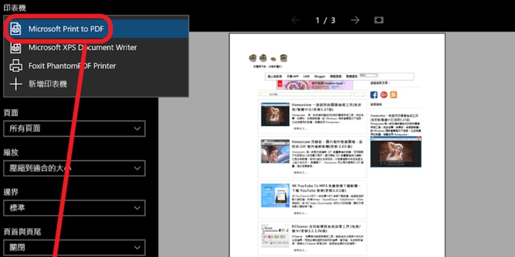Open the 頁面 所有頁面 dropdown

tap(74, 128)
